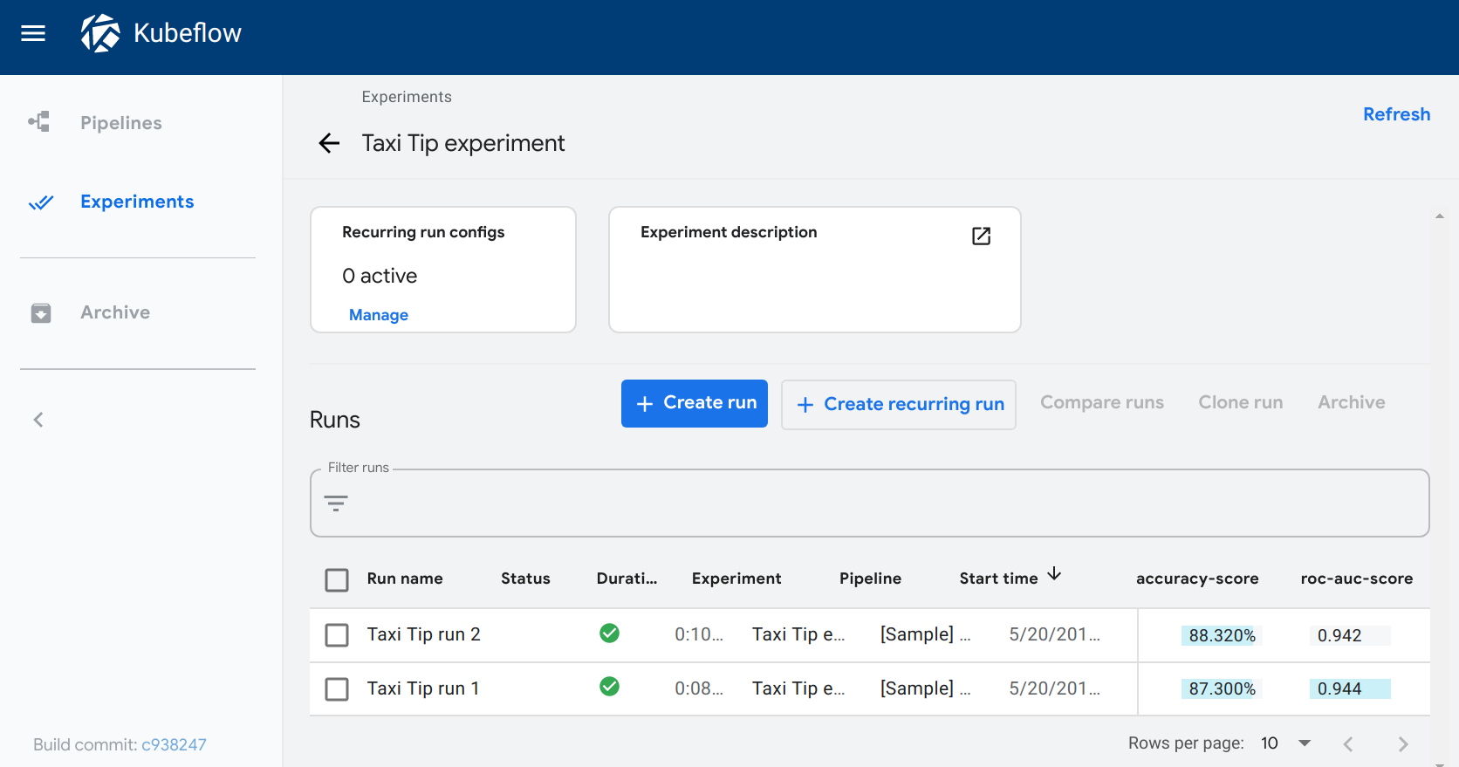Click the Compare runs button

[x=1102, y=402]
